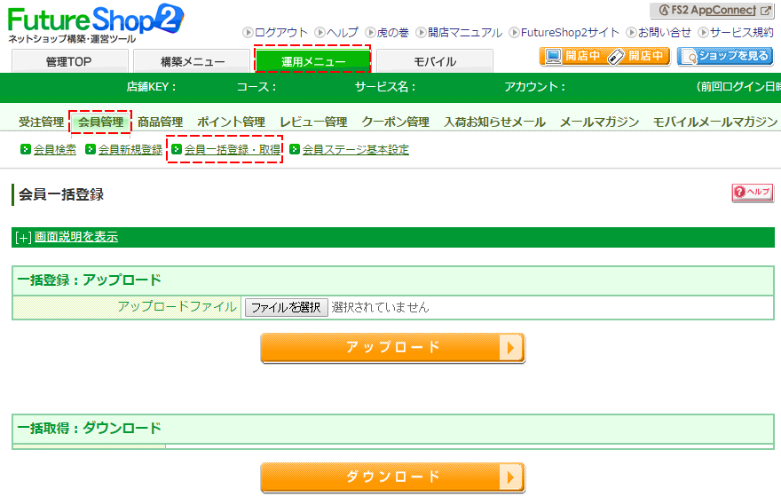
Task: Click the red ヘルプ button
Action: [x=753, y=193]
